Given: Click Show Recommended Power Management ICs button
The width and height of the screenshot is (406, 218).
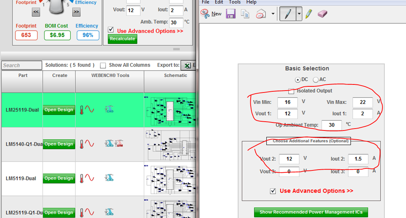Looking at the screenshot, I should click(311, 212).
